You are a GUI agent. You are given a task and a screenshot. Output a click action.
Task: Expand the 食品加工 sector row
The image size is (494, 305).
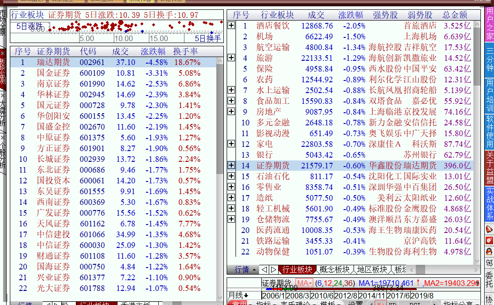pyautogui.click(x=231, y=101)
